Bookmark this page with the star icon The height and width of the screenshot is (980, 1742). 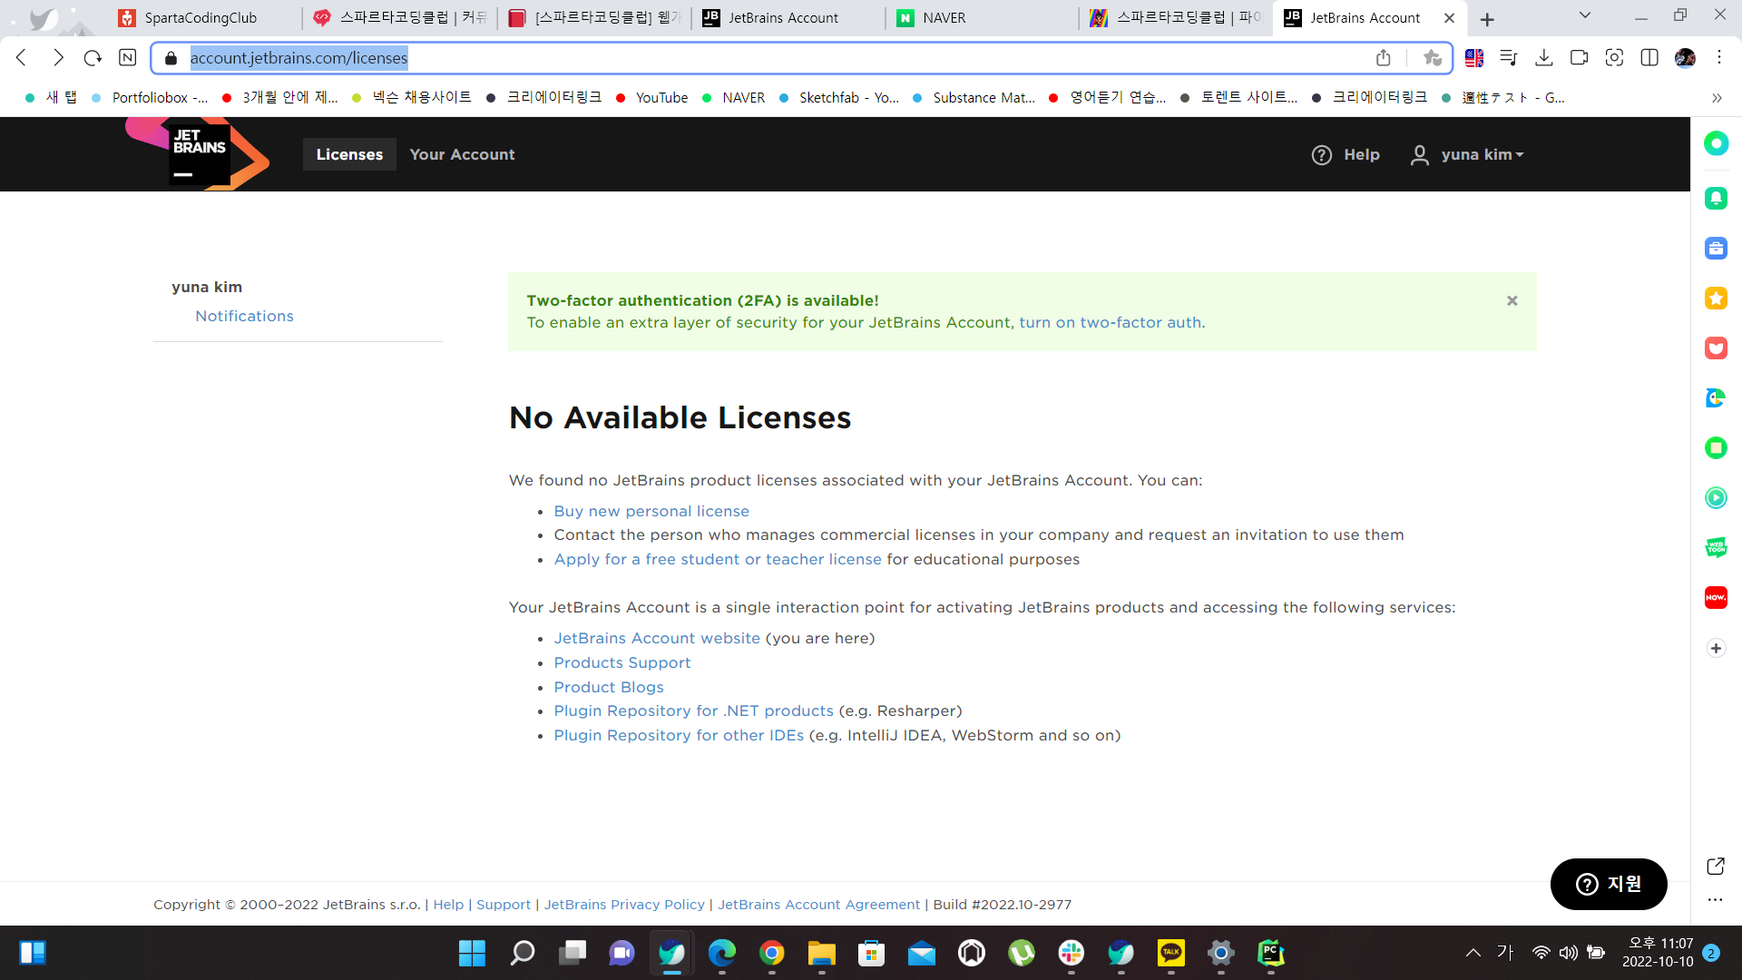pyautogui.click(x=1433, y=58)
